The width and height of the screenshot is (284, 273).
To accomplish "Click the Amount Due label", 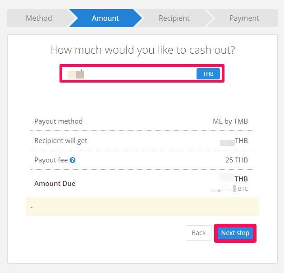I will (x=55, y=184).
